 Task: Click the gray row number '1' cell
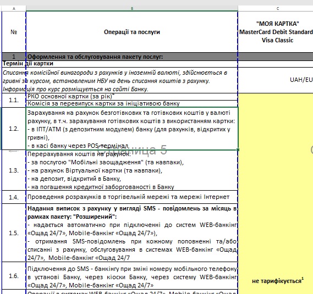point(14,57)
